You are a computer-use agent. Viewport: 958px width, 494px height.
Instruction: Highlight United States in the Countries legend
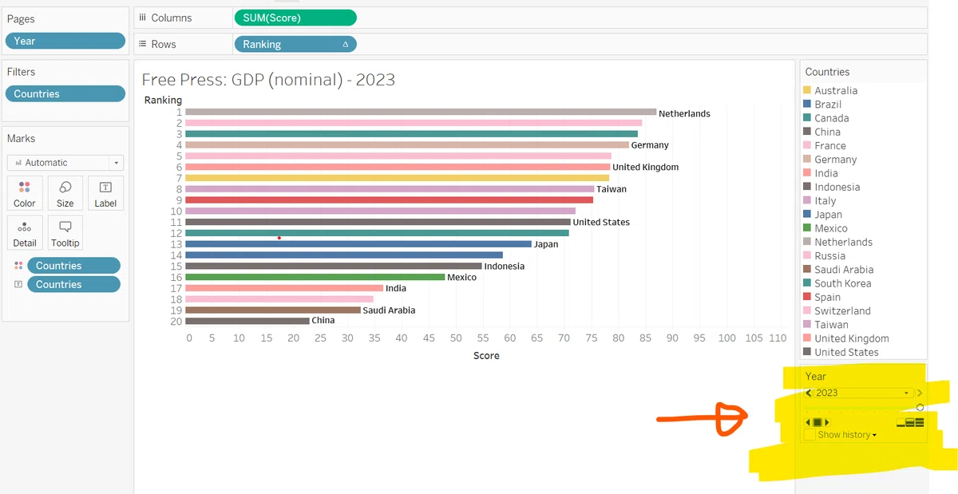pyautogui.click(x=846, y=352)
